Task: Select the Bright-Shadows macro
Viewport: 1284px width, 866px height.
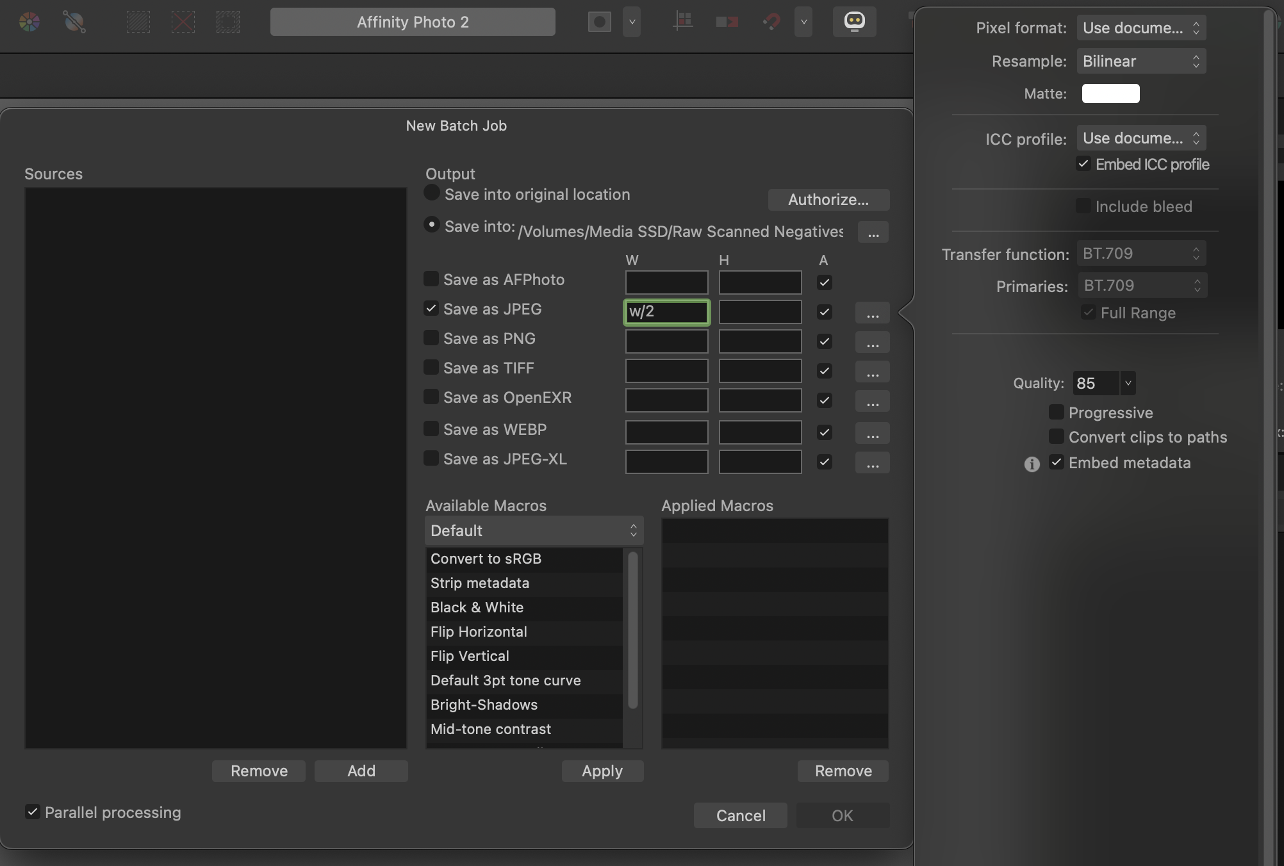Action: (524, 705)
